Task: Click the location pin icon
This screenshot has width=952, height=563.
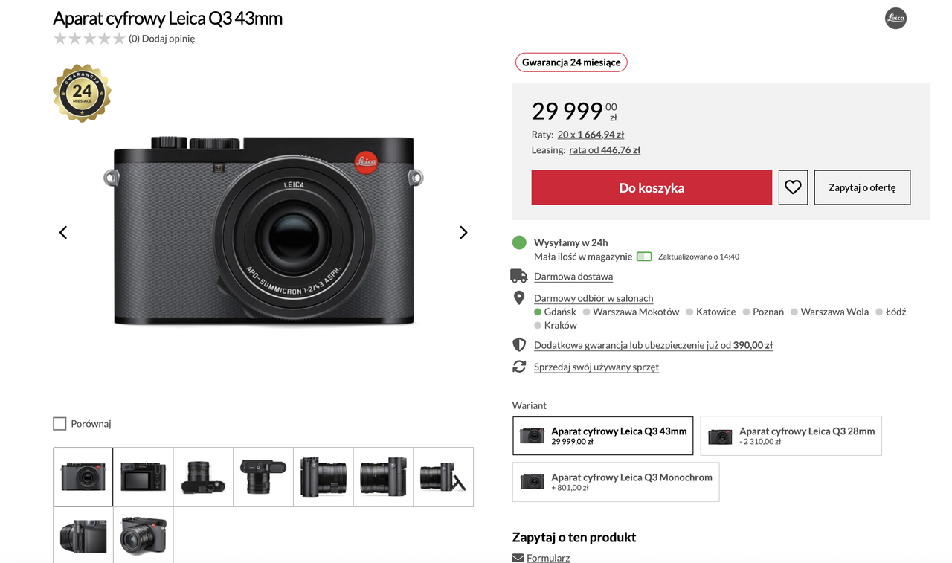Action: click(519, 298)
